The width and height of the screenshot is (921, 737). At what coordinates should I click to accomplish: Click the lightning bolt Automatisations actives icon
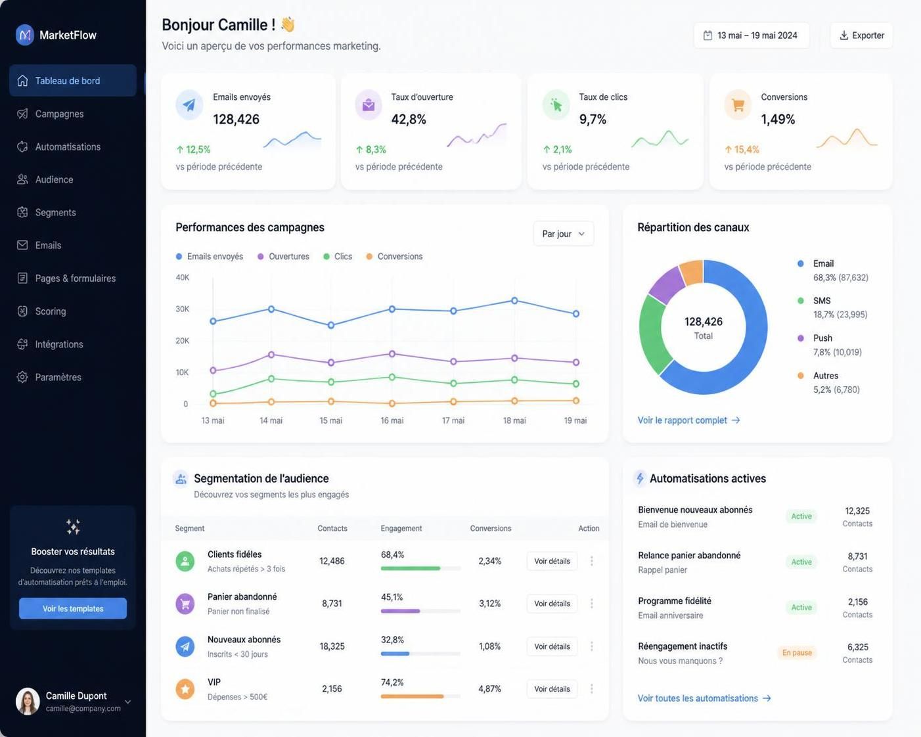(640, 478)
